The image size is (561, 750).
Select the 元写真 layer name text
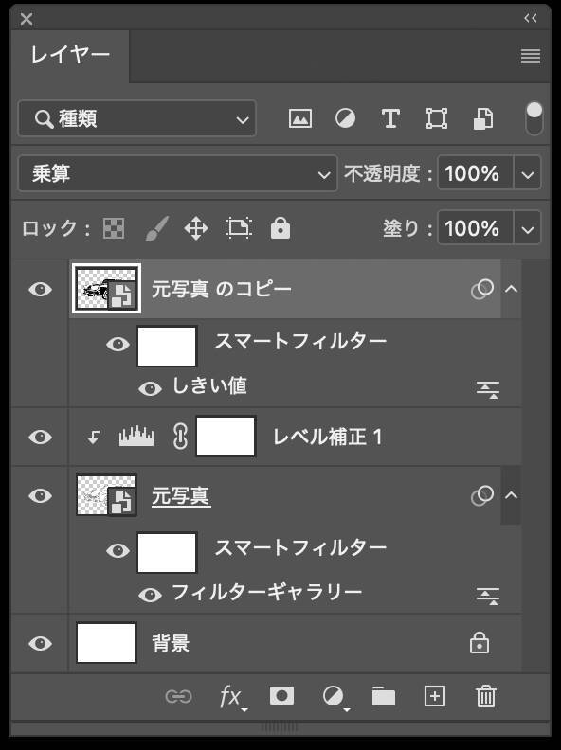[x=181, y=496]
